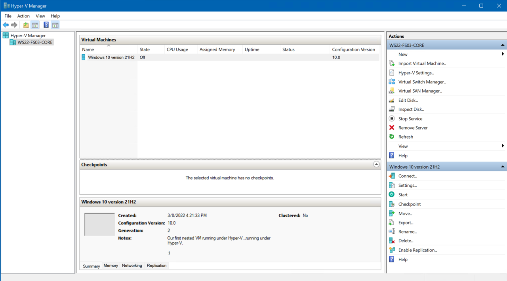
Task: Collapse the Checkpoints pane with its chevron
Action: [x=376, y=164]
